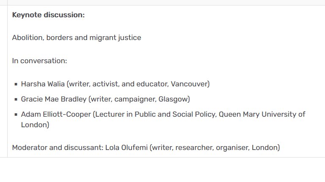Viewport: 325px width, 182px height.
Task: Click the word 'Vancouver' in first bullet
Action: (189, 84)
